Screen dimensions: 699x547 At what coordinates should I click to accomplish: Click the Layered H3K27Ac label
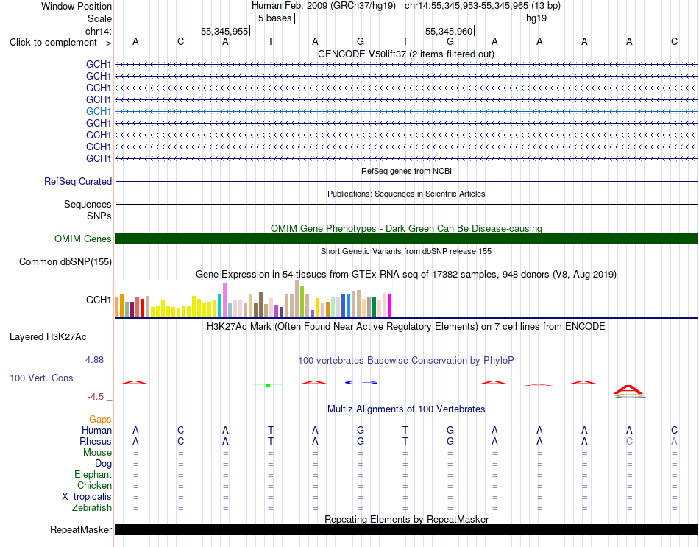point(48,337)
